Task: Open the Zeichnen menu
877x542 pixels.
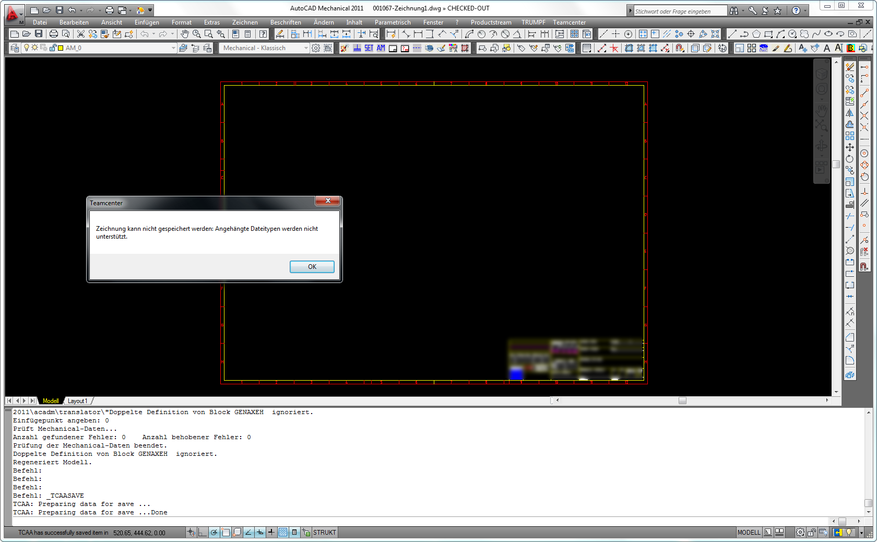Action: pos(245,22)
